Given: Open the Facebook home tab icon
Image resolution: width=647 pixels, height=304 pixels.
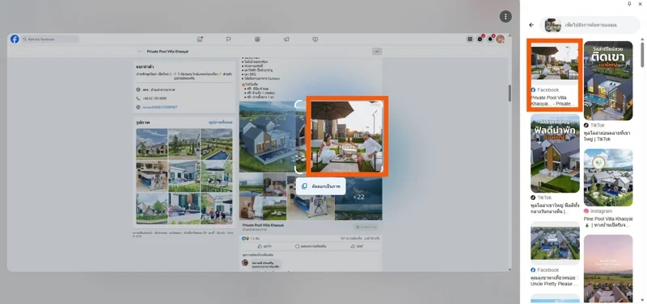Looking at the screenshot, I should pos(200,39).
